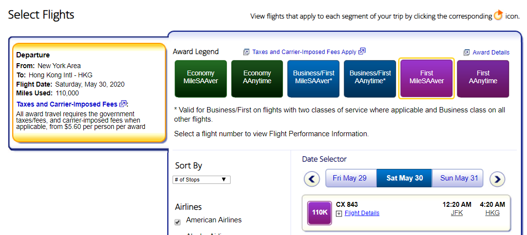Click popup icon right of Taxes and Fees Apply
This screenshot has width=527, height=235.
pos(362,51)
